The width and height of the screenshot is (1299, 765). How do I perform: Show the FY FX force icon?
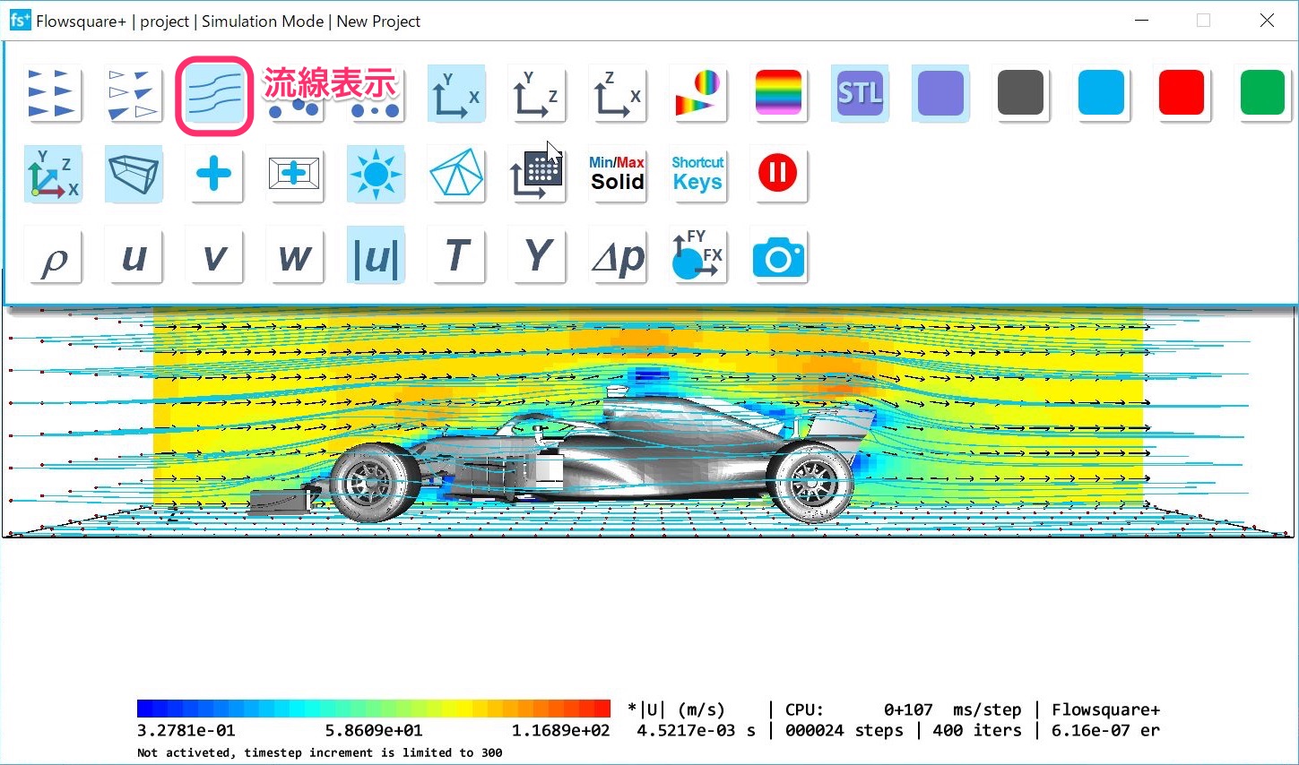point(698,256)
